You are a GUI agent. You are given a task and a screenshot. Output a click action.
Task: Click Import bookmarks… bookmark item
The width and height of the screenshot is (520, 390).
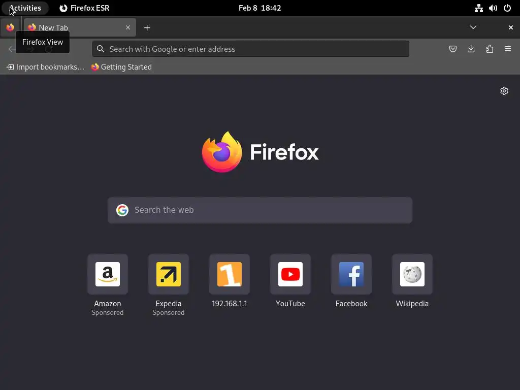tap(45, 67)
